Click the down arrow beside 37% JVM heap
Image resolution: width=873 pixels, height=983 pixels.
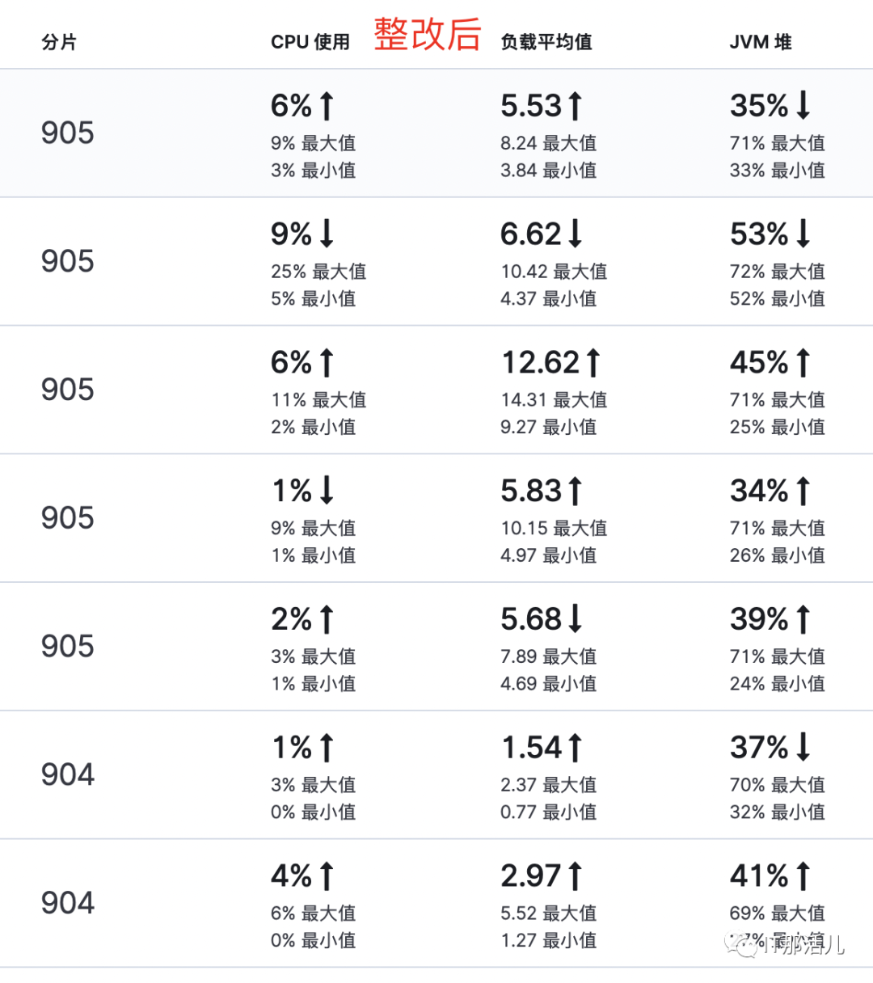click(x=803, y=747)
